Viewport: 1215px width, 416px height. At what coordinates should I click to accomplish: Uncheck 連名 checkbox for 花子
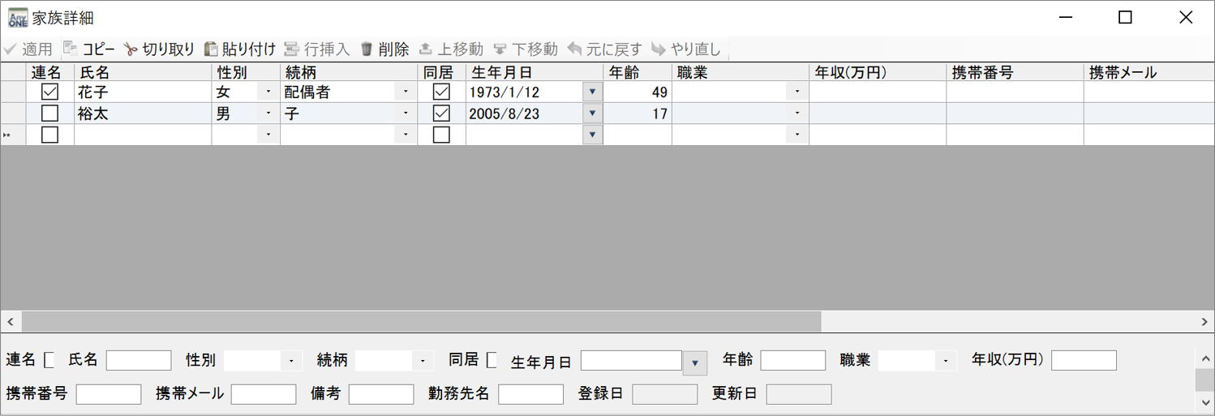pos(49,92)
